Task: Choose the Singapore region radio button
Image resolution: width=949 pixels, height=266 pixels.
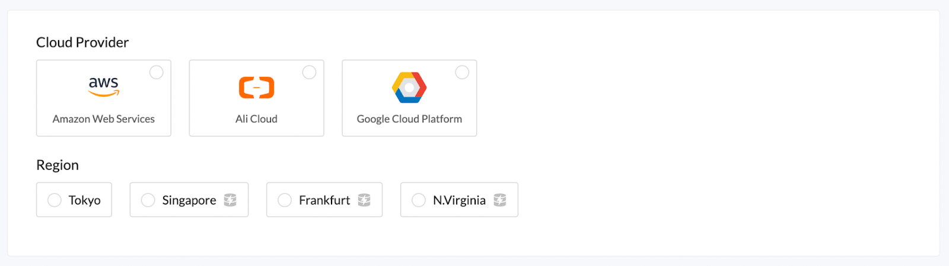Action: (x=148, y=200)
